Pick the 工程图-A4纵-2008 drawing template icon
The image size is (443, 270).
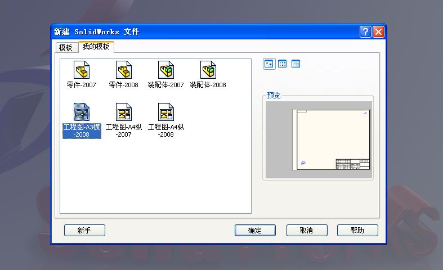click(x=166, y=112)
